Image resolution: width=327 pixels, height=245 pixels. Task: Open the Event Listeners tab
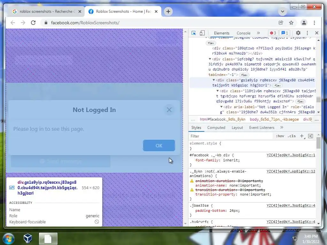coord(262,128)
